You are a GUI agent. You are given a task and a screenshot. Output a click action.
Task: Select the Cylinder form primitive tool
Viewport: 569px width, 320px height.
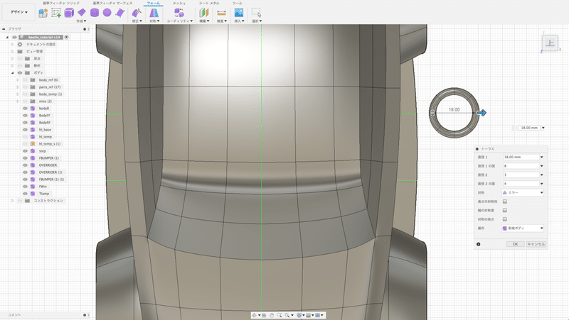95,13
